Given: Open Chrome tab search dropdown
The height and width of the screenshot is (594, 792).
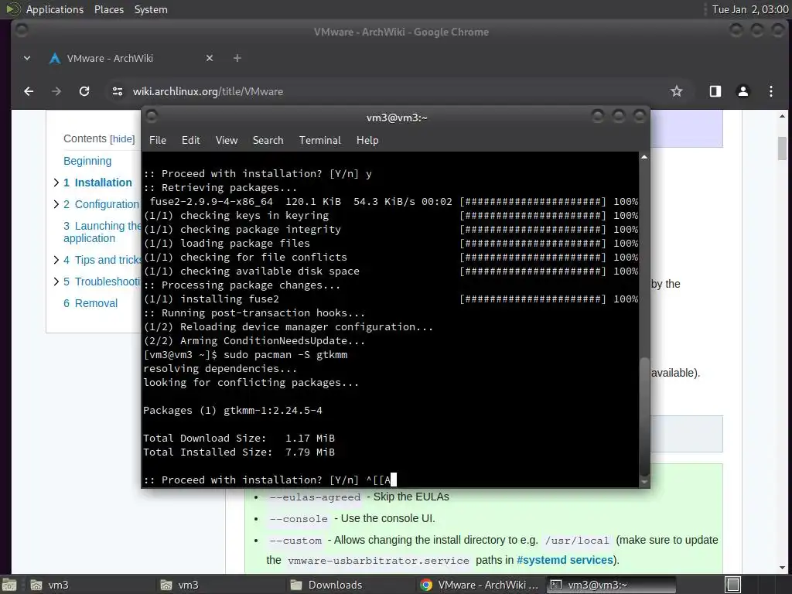Looking at the screenshot, I should point(27,58).
